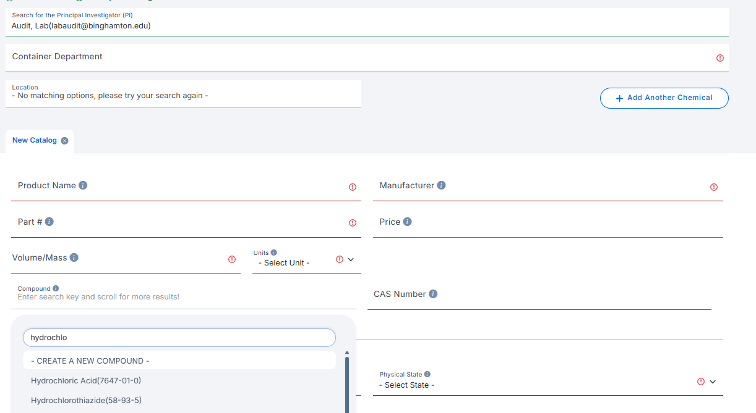This screenshot has width=756, height=413.
Task: Click the error icon in Manufacturer field
Action: click(x=714, y=187)
